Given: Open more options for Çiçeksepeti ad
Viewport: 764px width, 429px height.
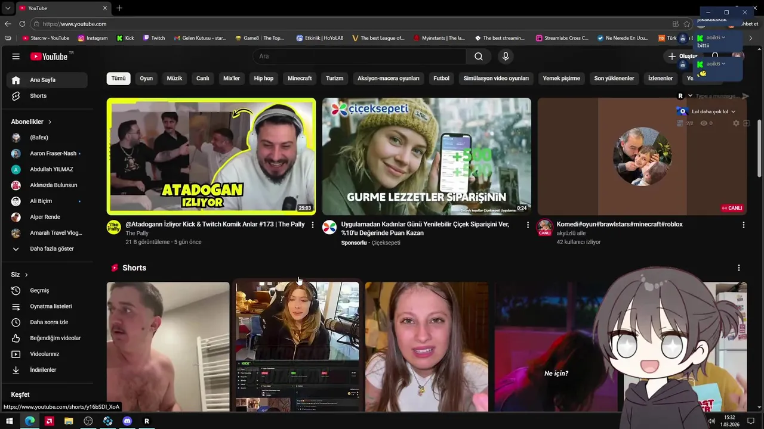Looking at the screenshot, I should tap(528, 225).
